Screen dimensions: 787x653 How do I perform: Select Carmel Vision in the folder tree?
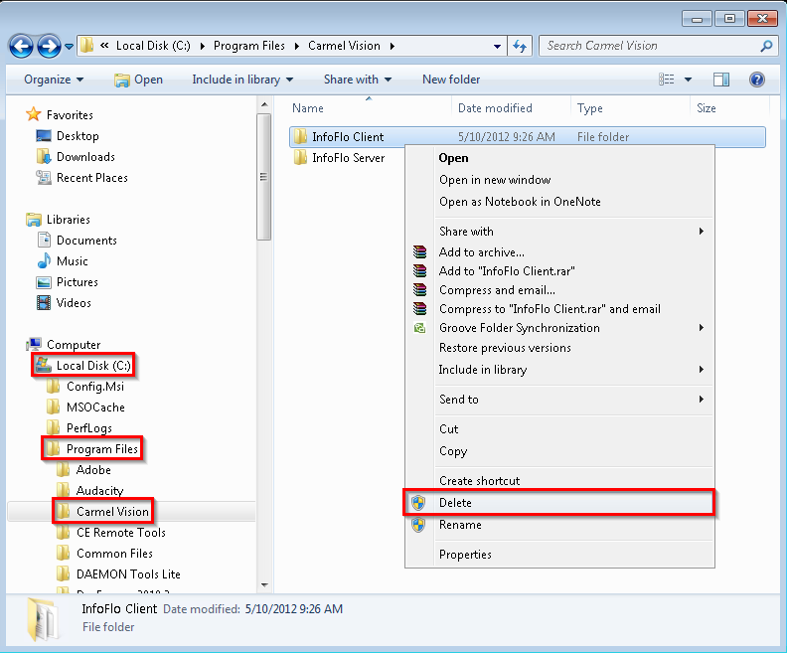pos(112,512)
